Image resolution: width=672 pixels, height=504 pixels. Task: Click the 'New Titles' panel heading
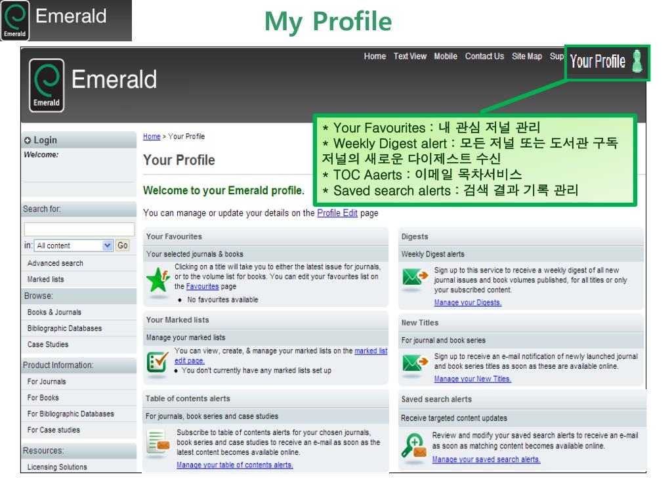point(419,323)
